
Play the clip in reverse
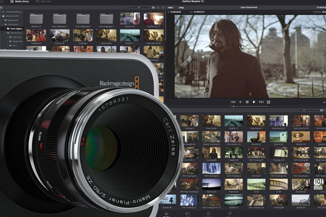click(240, 102)
